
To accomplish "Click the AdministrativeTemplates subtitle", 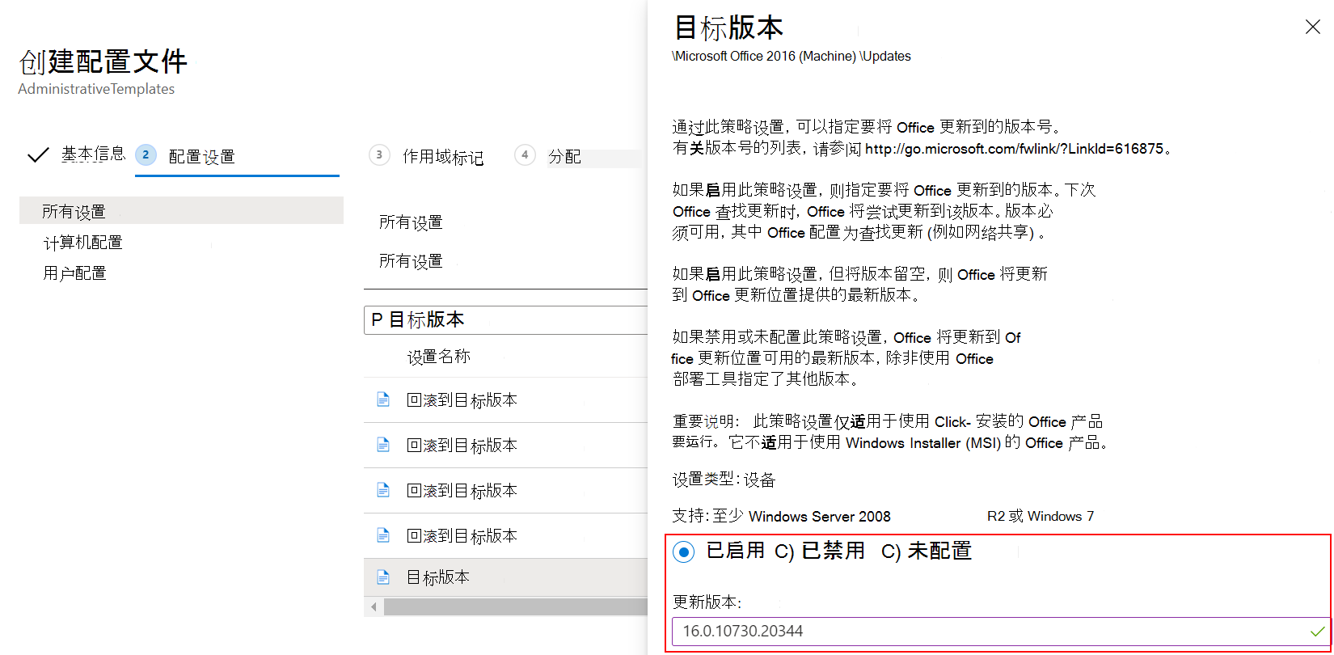I will pos(96,89).
